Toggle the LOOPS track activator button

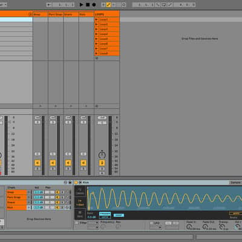click(102, 163)
